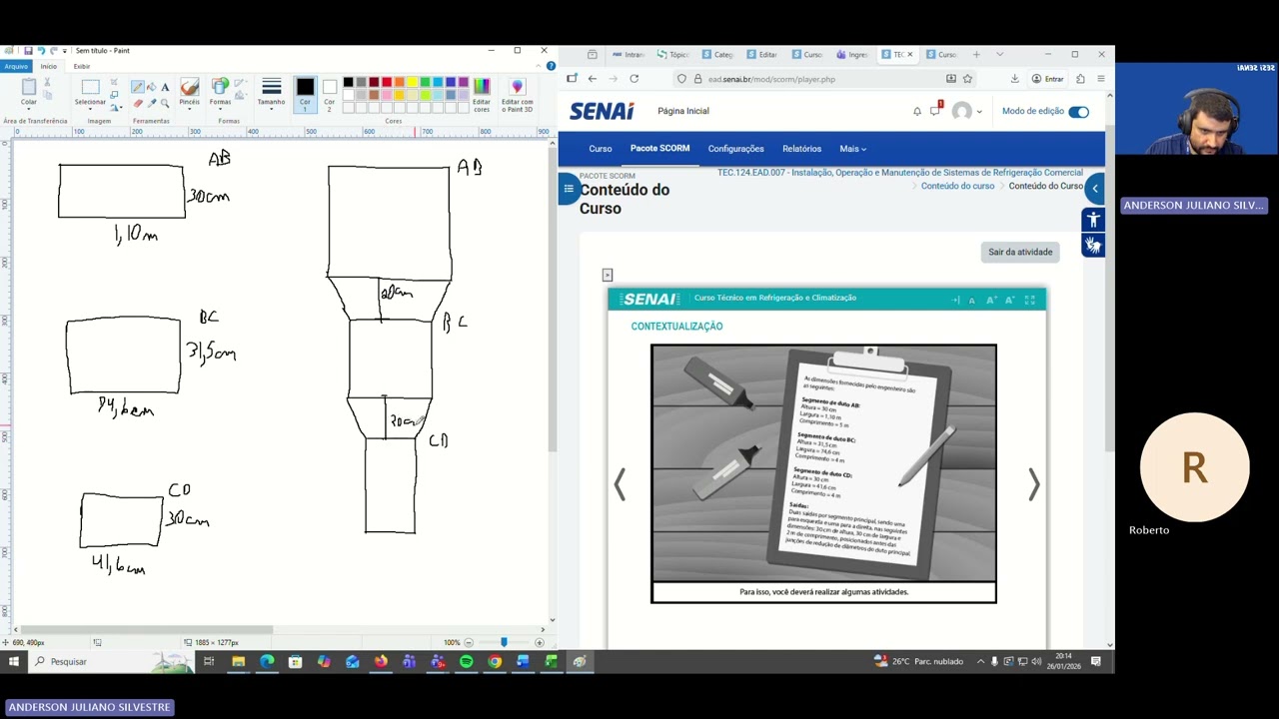Expand the right block drawer chevron

point(1094,189)
